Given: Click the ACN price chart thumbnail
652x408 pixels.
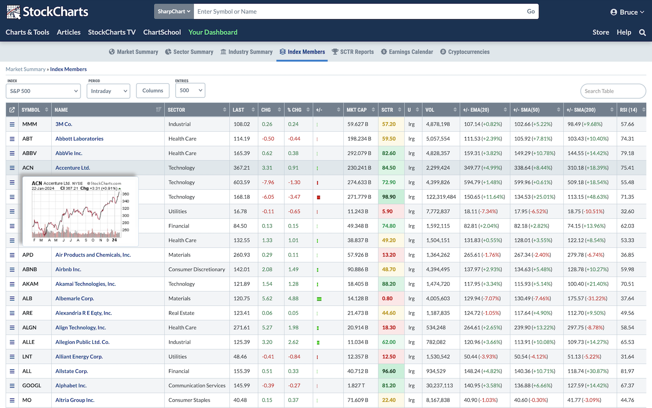Looking at the screenshot, I should pos(80,211).
